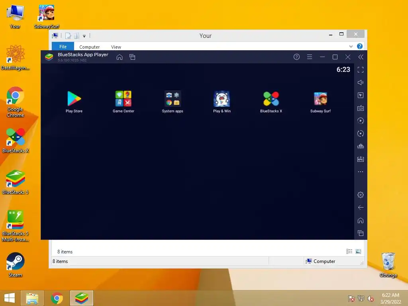Click the macro/memory icon above APK
The image size is (408, 306).
pos(360,146)
